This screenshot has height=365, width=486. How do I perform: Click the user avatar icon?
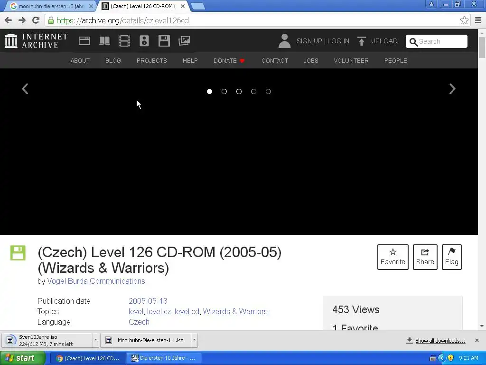pos(284,41)
